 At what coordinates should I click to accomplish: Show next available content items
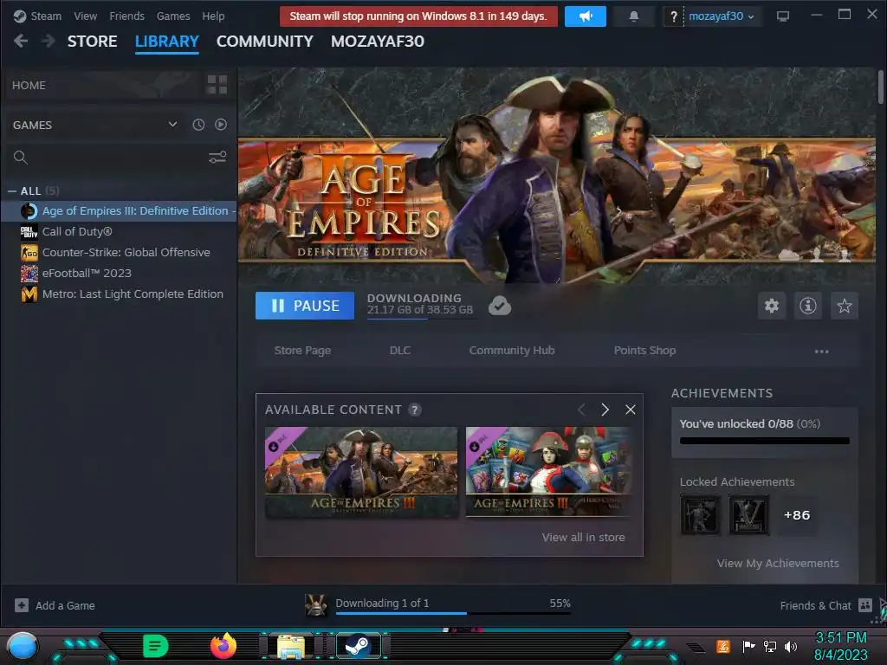pyautogui.click(x=605, y=410)
